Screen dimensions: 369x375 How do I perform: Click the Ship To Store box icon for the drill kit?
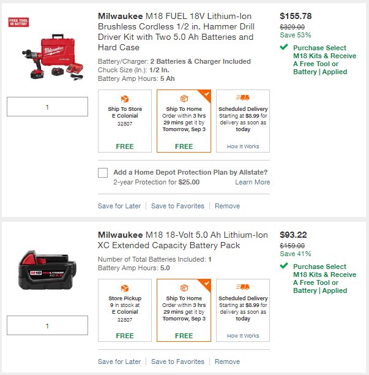[125, 99]
